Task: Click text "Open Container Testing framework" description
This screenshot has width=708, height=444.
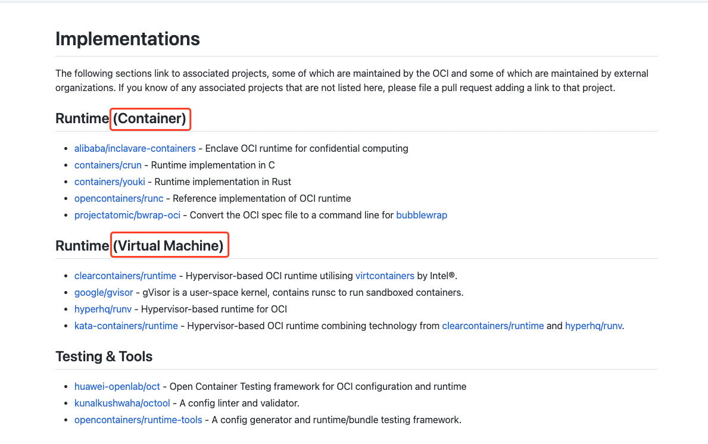Action: pos(318,387)
